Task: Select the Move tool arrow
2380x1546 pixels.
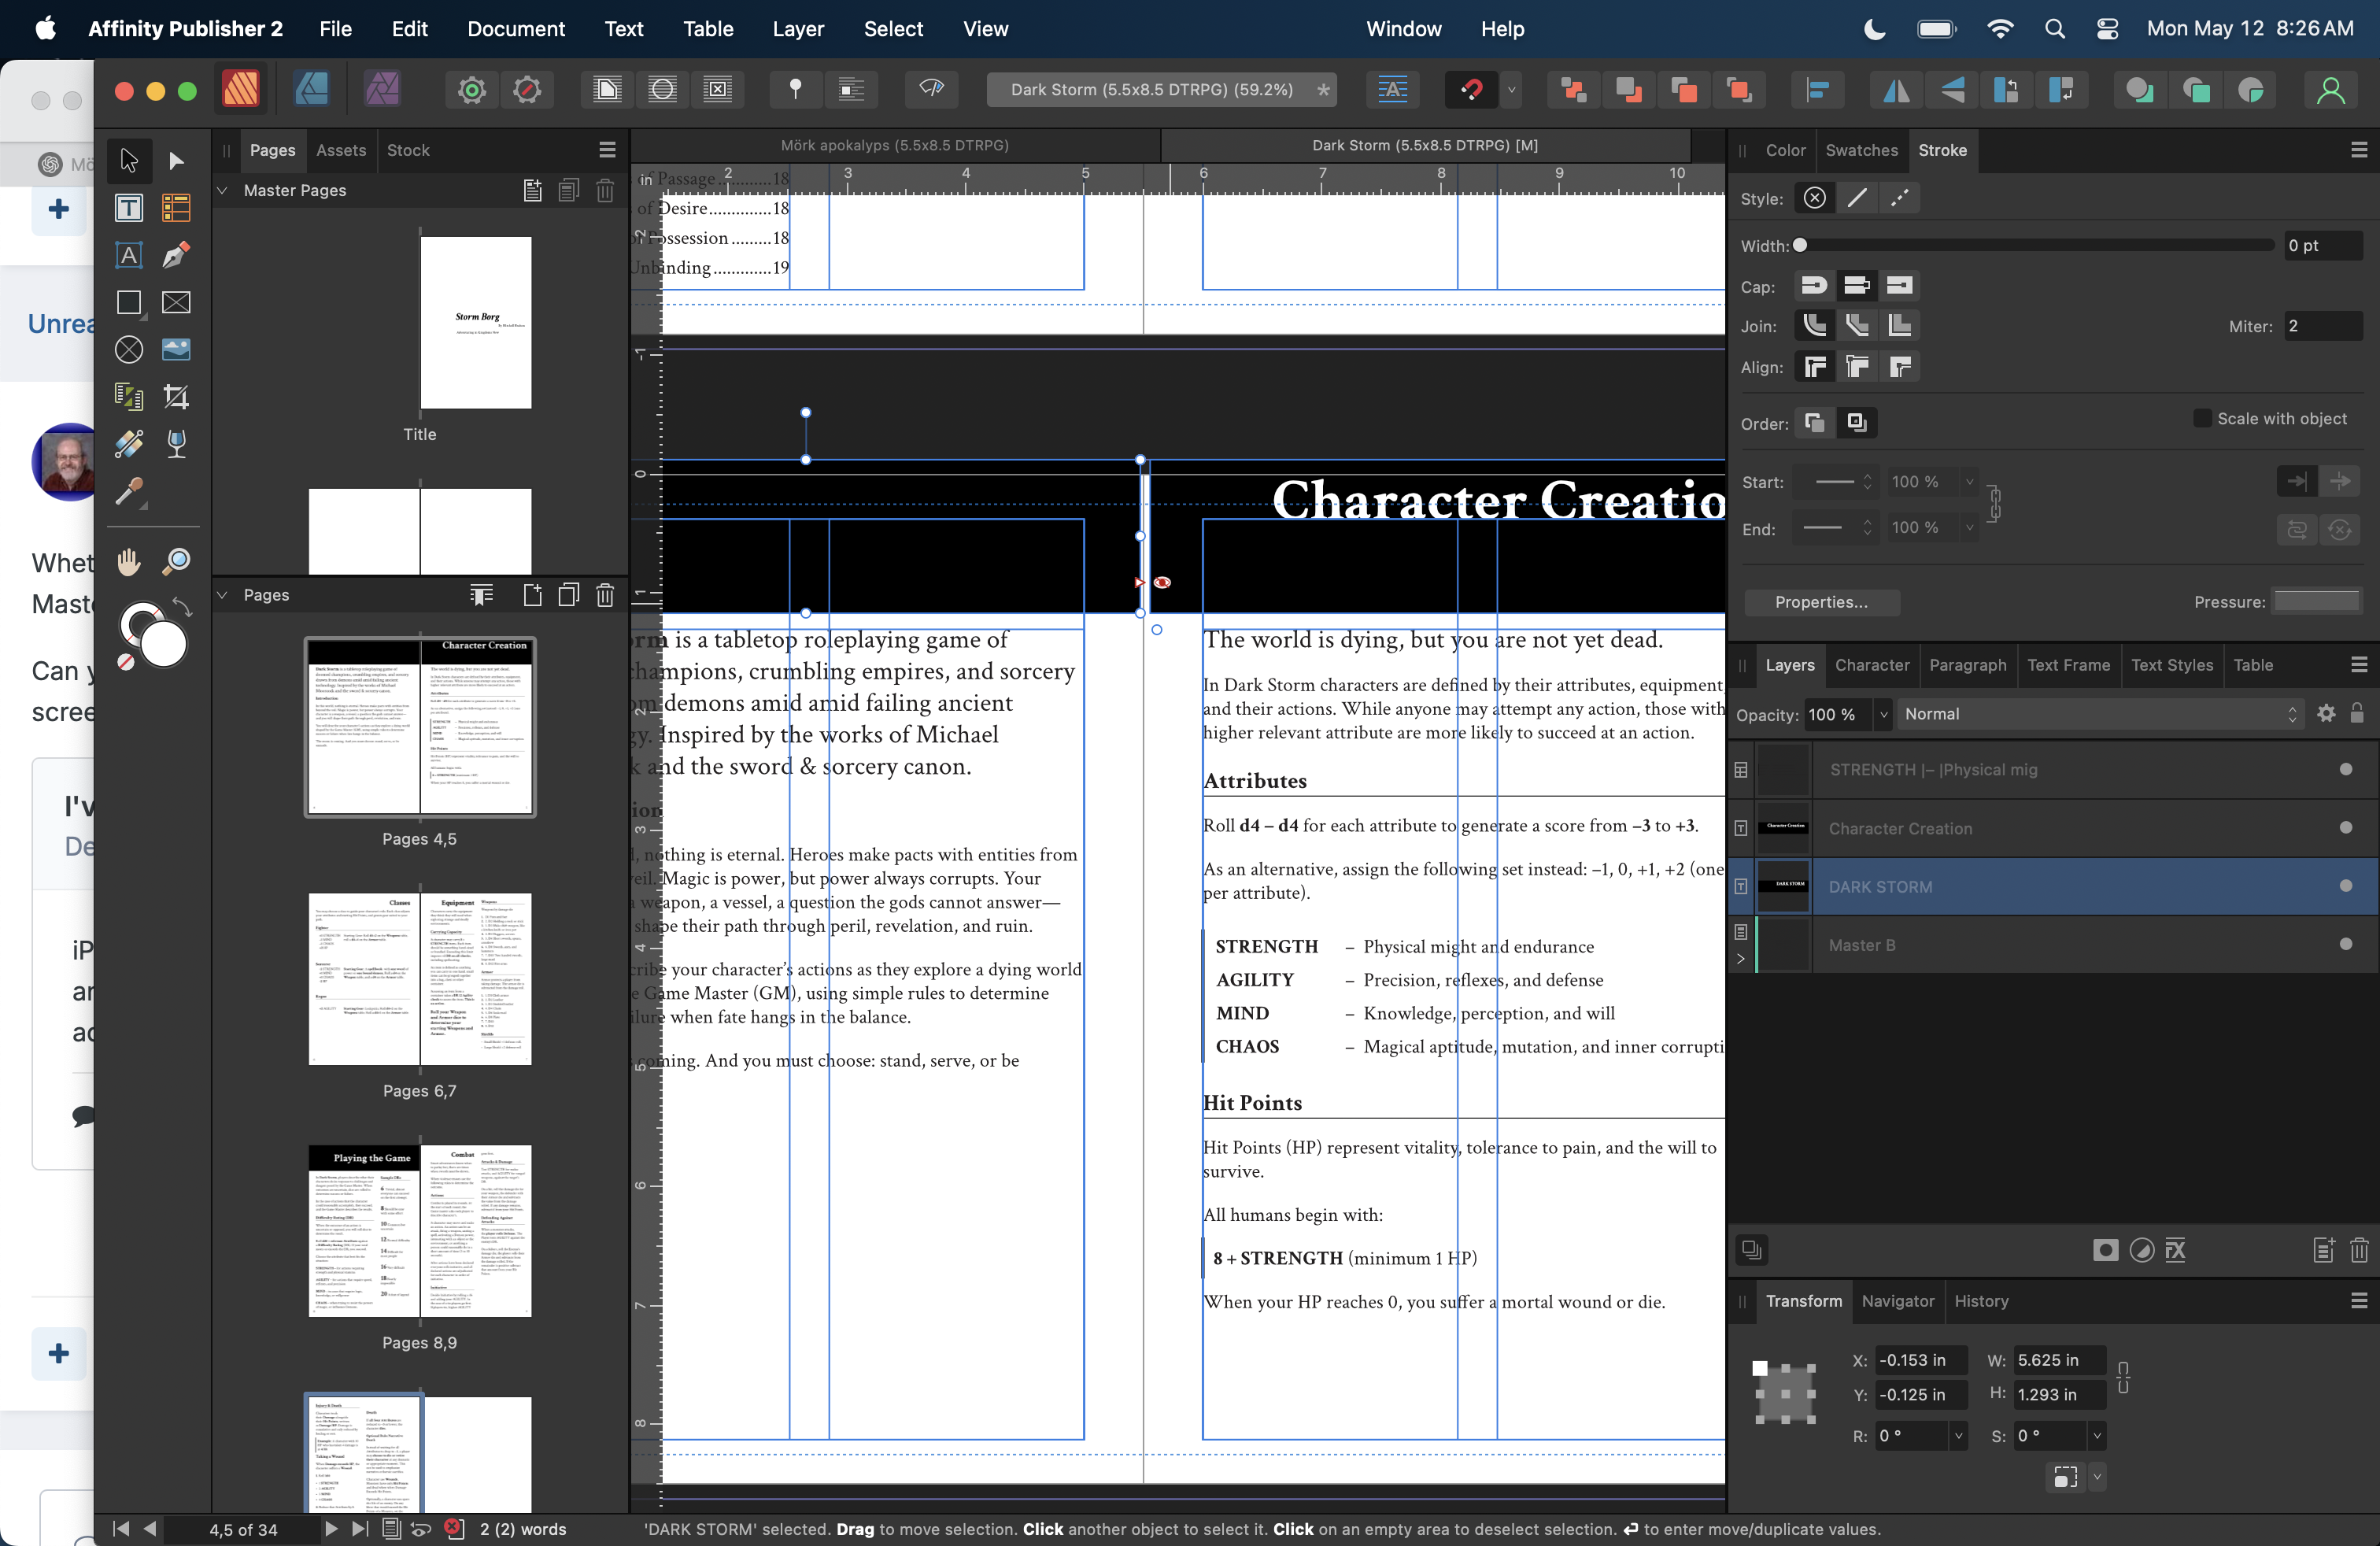Action: [128, 160]
